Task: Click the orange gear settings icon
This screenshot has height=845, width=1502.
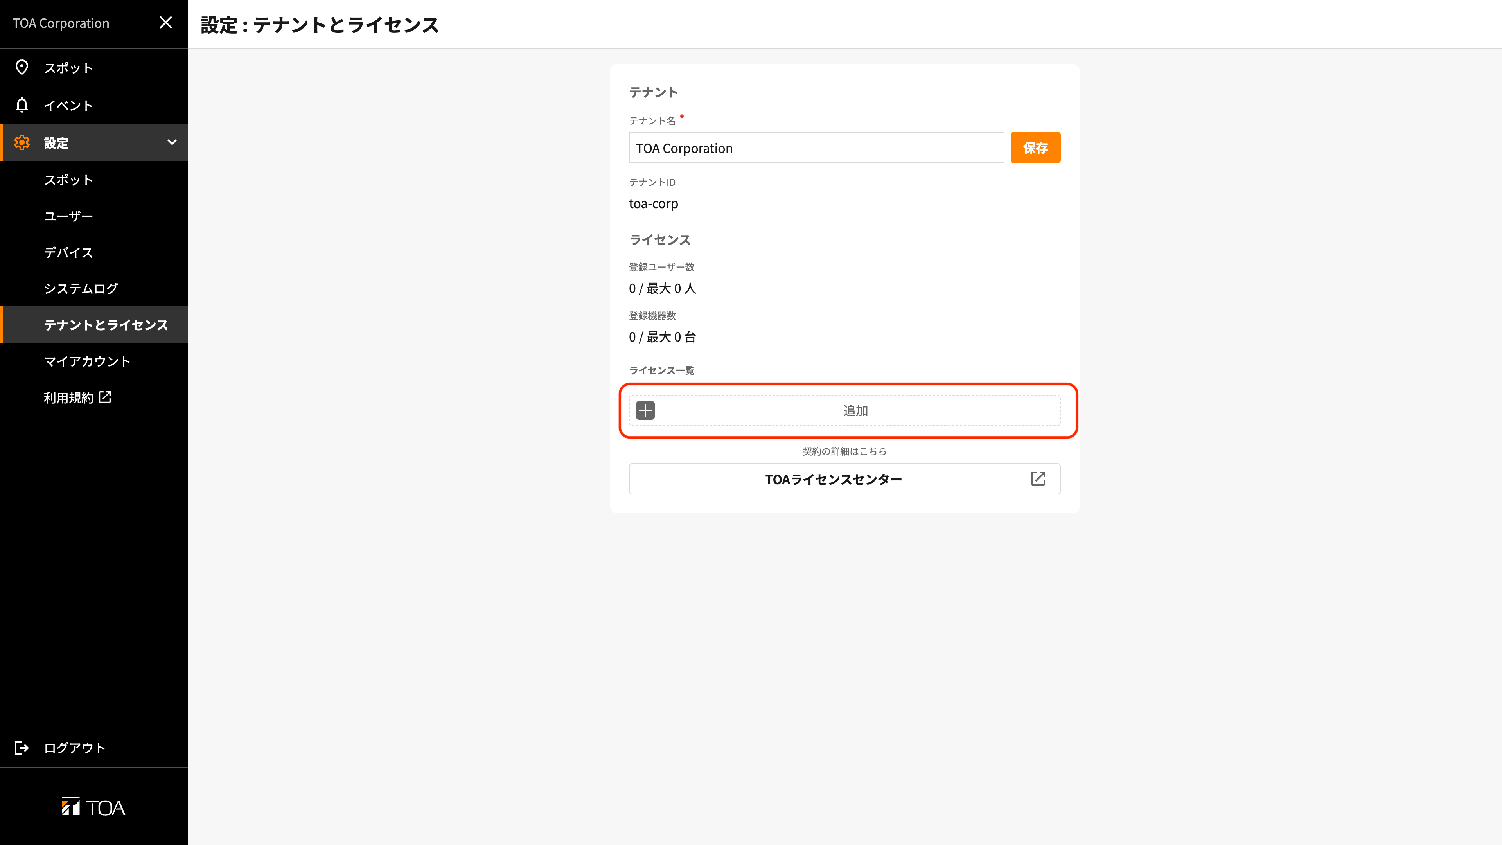Action: pyautogui.click(x=22, y=142)
